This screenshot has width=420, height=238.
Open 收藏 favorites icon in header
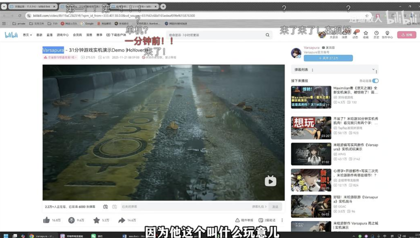(x=366, y=33)
